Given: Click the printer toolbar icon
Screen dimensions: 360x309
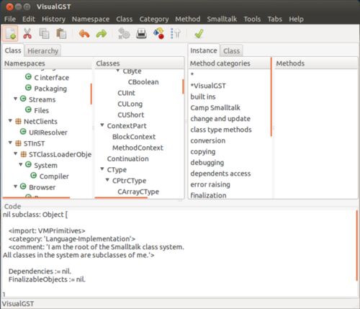Looking at the screenshot, I should [141, 33].
